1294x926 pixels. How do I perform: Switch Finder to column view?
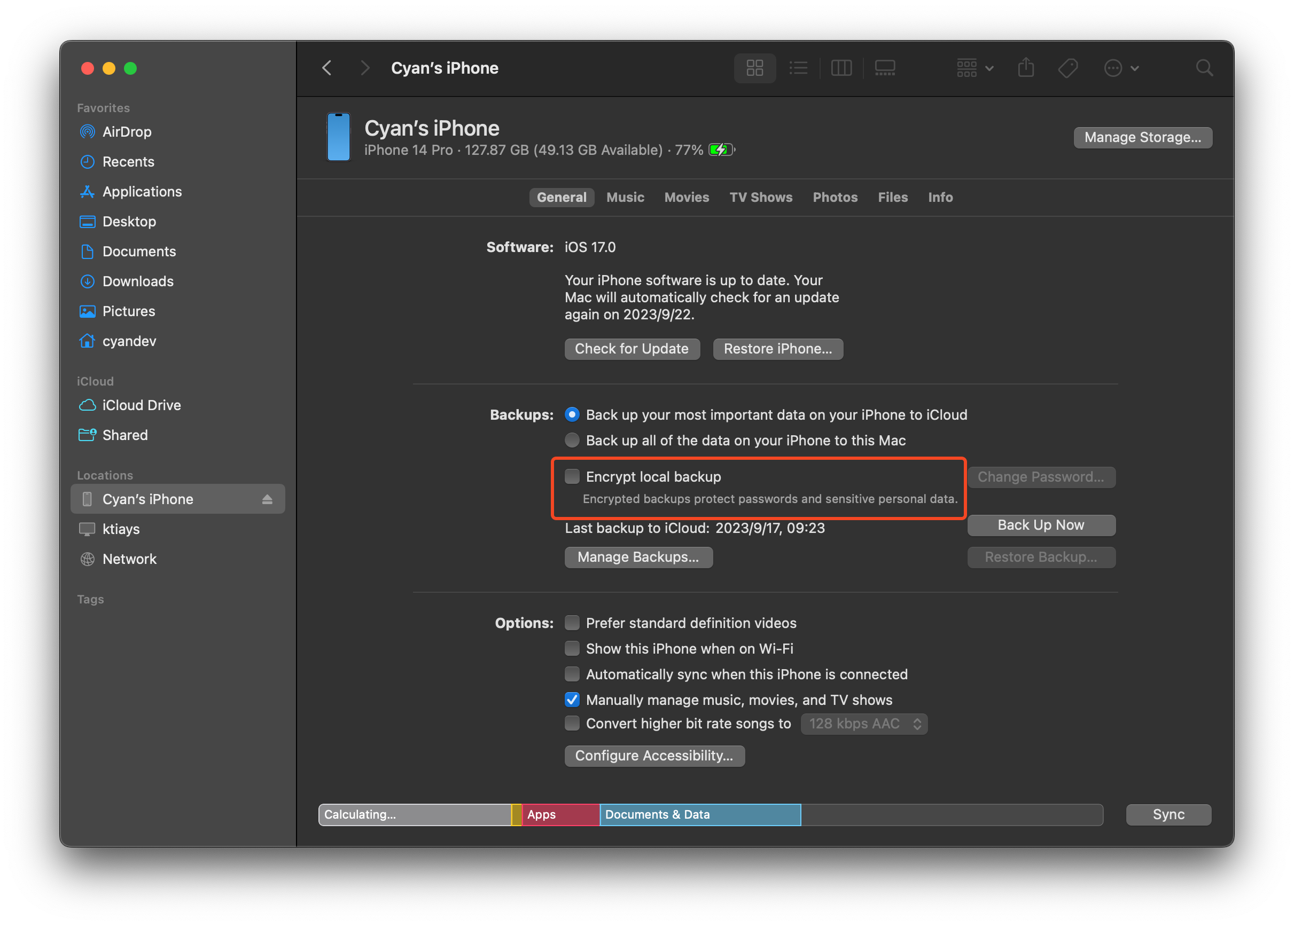point(841,68)
